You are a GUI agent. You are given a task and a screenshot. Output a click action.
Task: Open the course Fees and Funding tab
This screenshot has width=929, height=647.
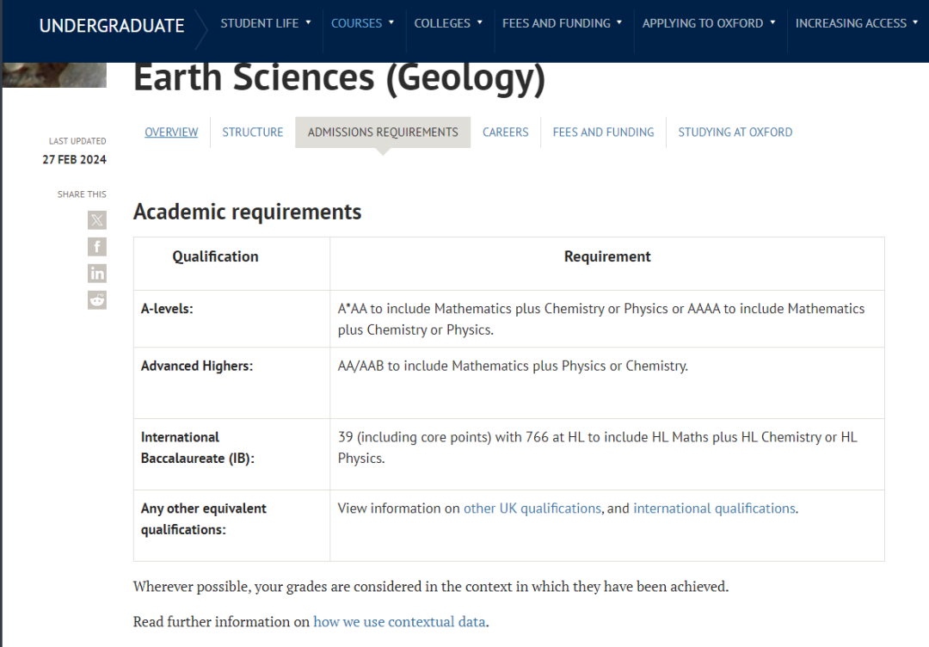coord(603,132)
